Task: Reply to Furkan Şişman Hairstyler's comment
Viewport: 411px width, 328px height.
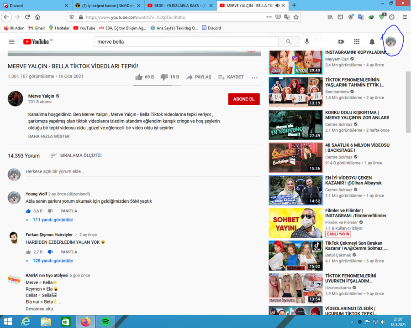Action: click(68, 252)
